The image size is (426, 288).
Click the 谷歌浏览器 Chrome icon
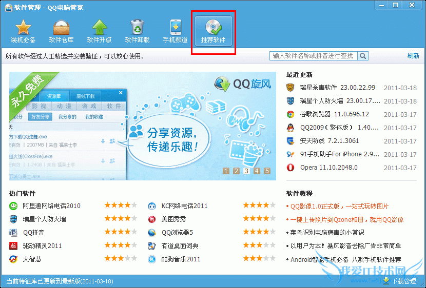(291, 114)
